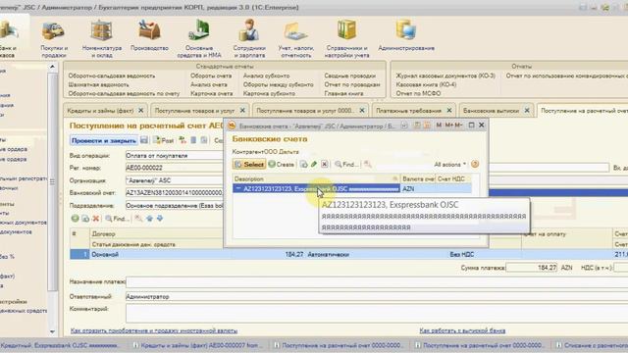
Task: Click the Провести и закрыть button
Action: [x=104, y=140]
